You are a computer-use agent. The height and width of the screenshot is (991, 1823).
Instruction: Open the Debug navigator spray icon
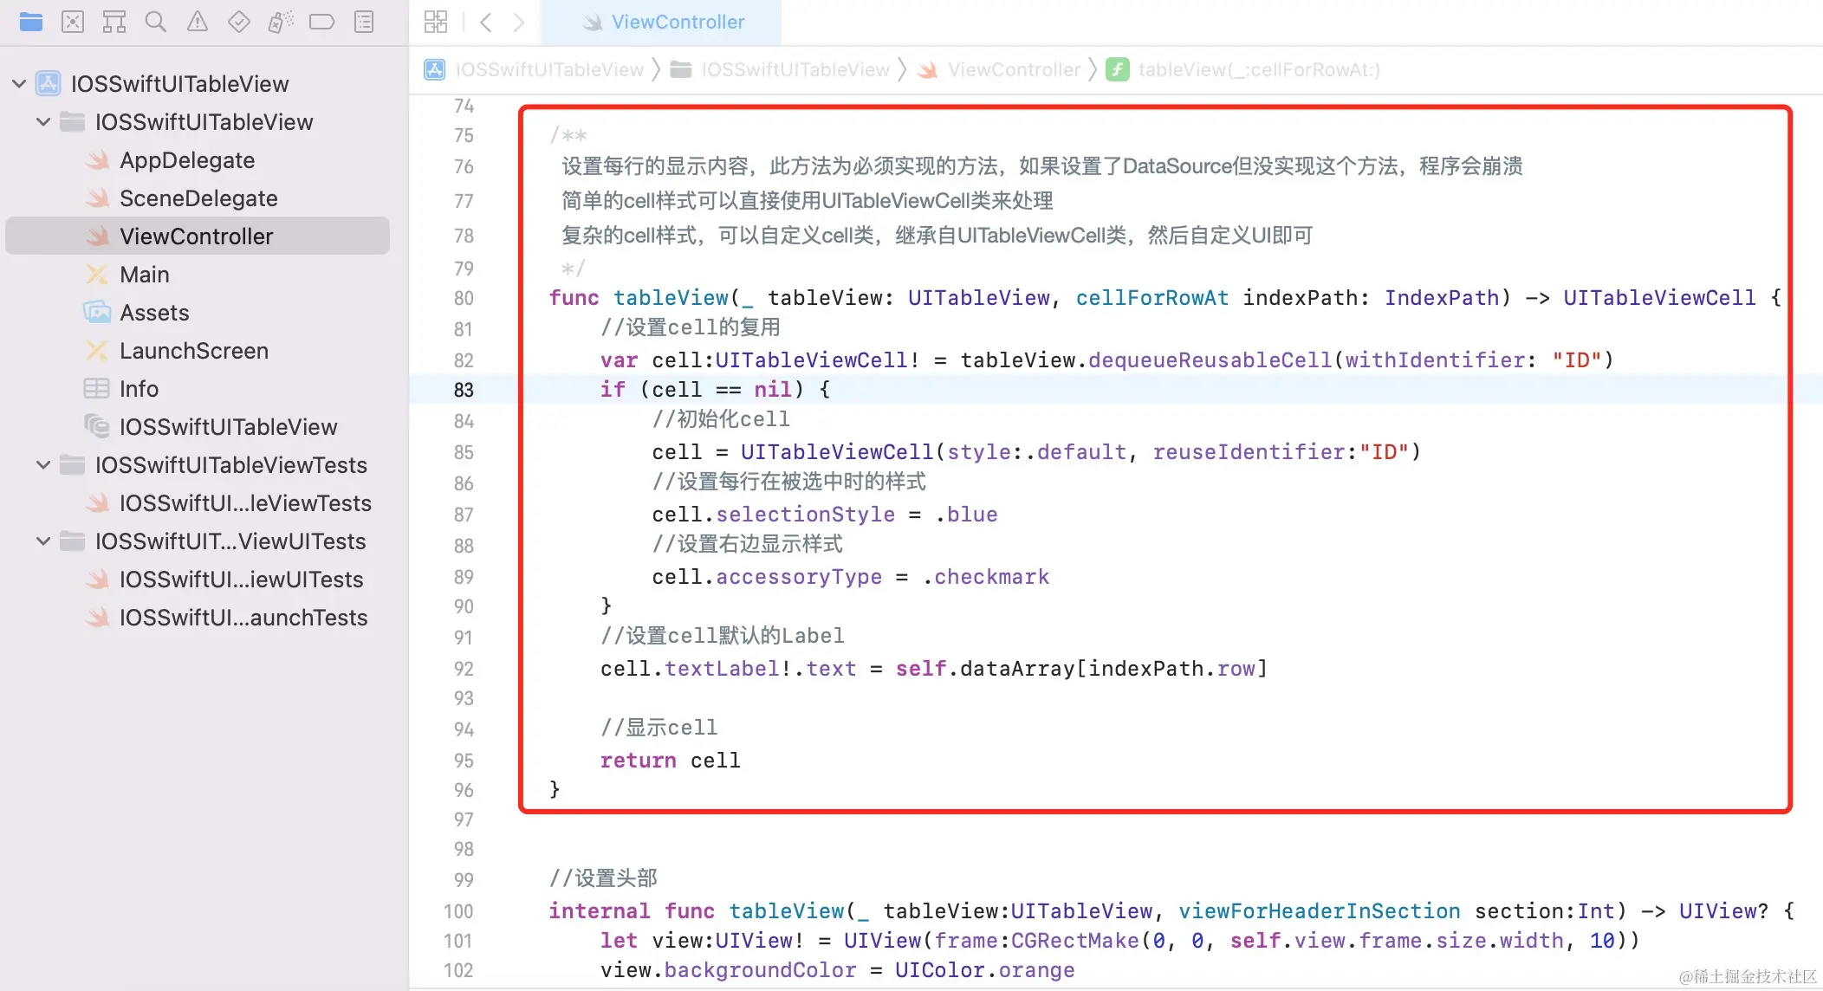coord(280,22)
